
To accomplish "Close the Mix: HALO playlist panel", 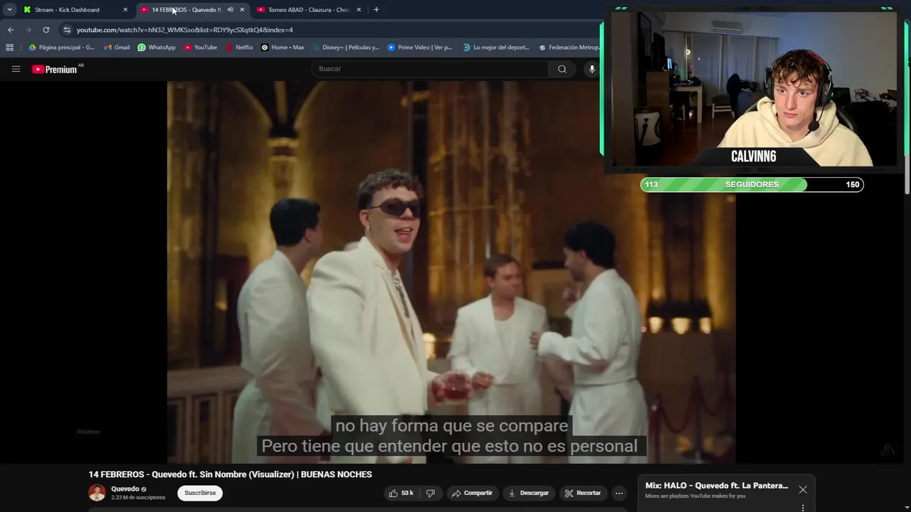I will (x=803, y=490).
